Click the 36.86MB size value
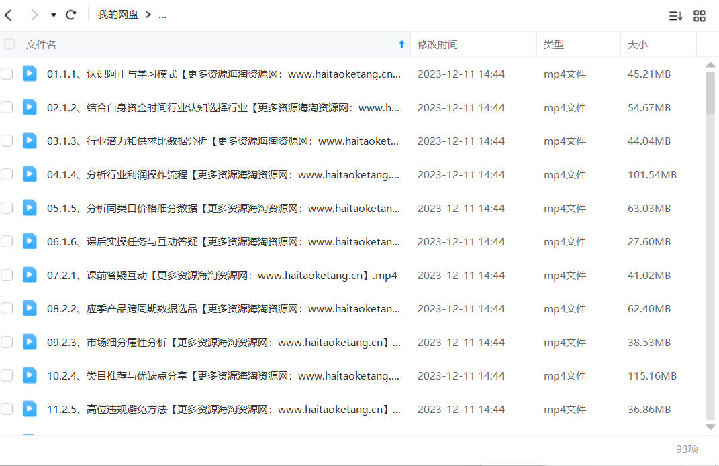Image resolution: width=719 pixels, height=466 pixels. pos(649,409)
